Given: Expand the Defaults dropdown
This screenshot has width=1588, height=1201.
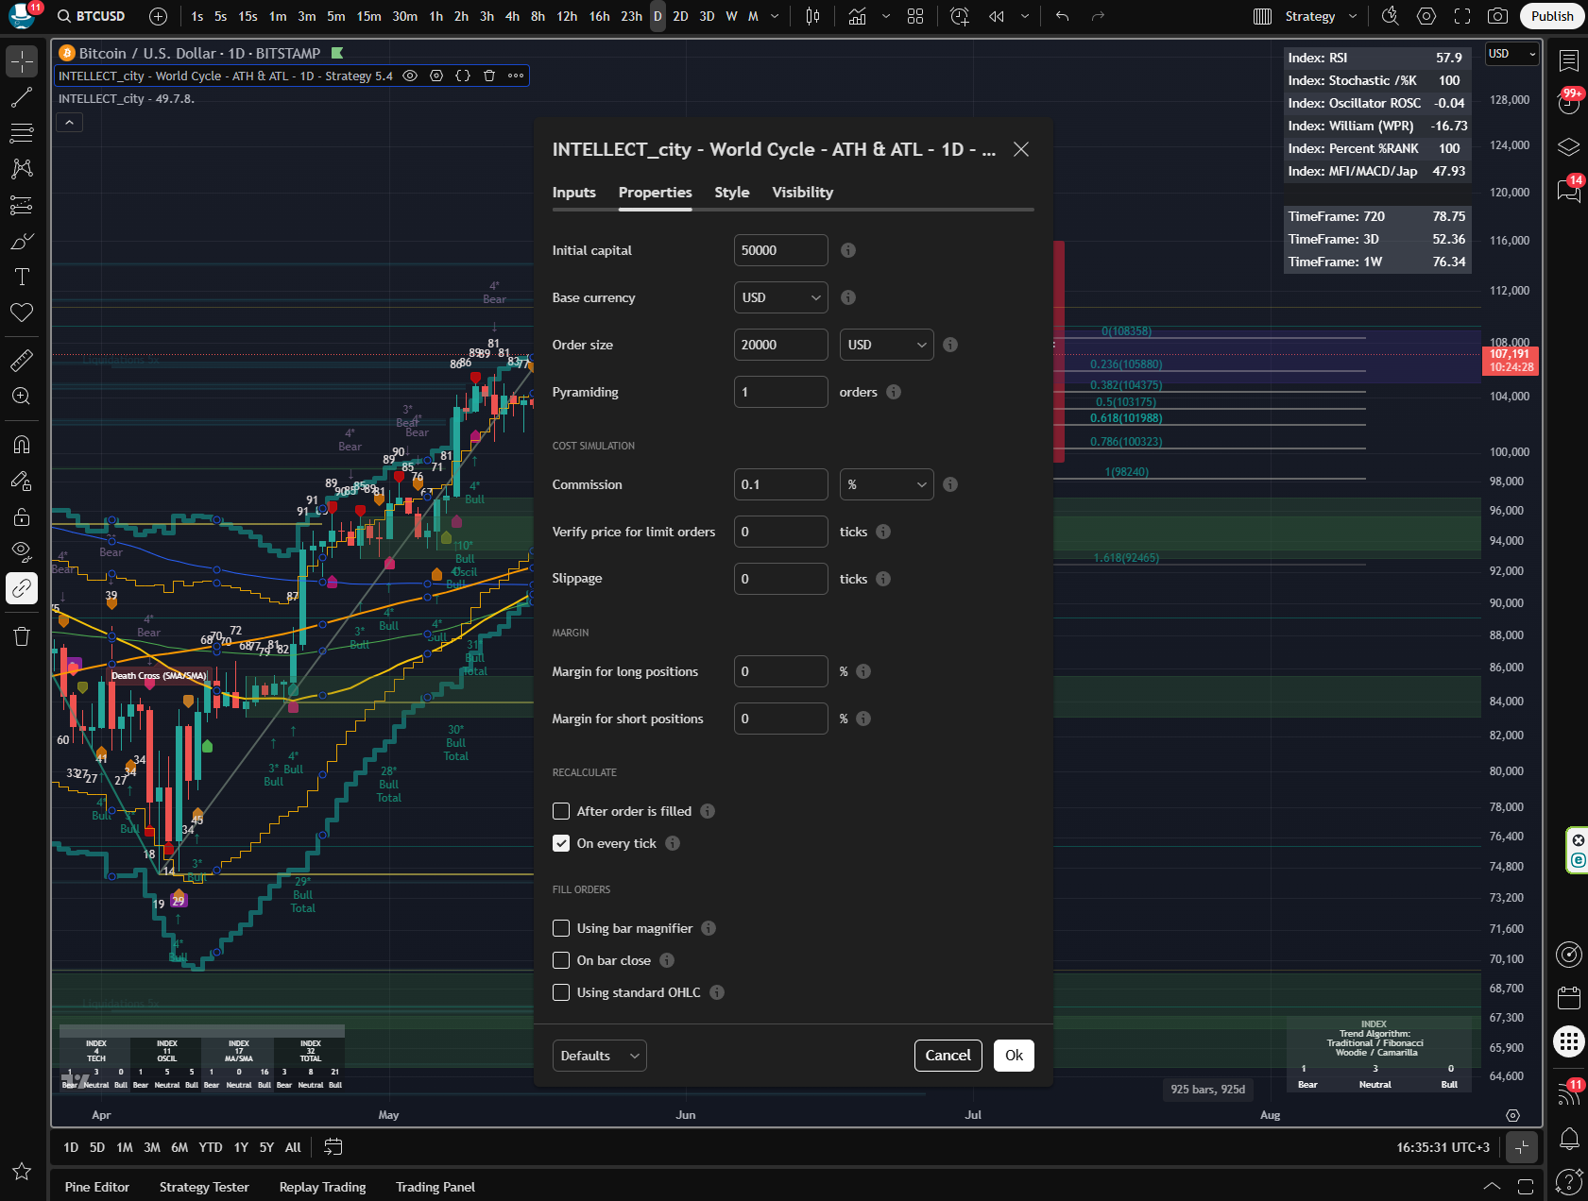Looking at the screenshot, I should [x=599, y=1056].
